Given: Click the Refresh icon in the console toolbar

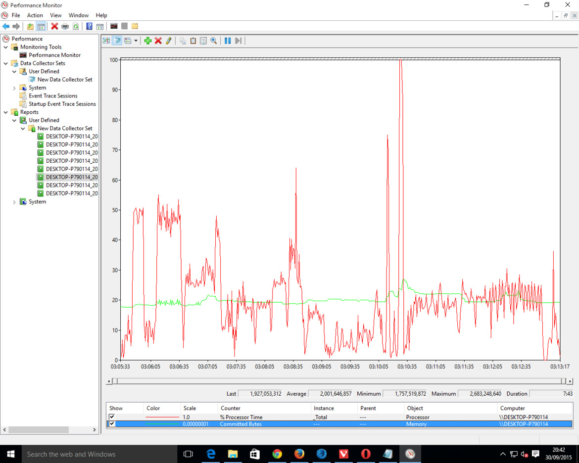Looking at the screenshot, I should point(76,26).
